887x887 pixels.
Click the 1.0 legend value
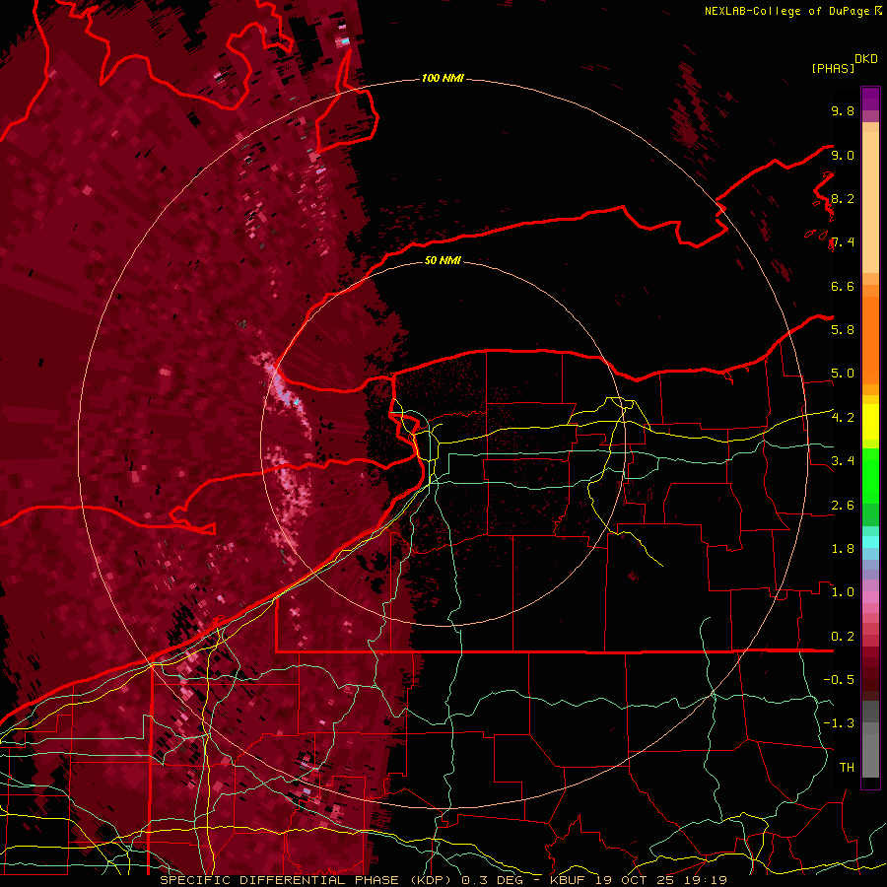tap(843, 592)
